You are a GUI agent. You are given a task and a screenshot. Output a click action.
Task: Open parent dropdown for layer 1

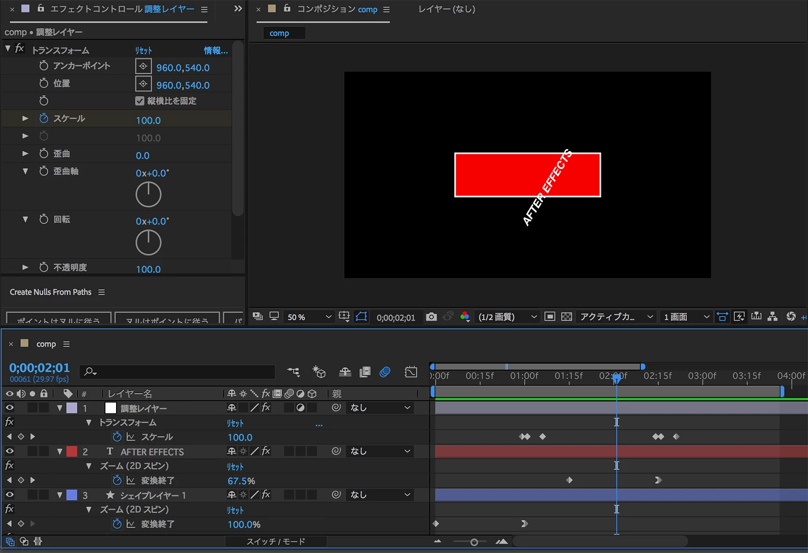[380, 408]
